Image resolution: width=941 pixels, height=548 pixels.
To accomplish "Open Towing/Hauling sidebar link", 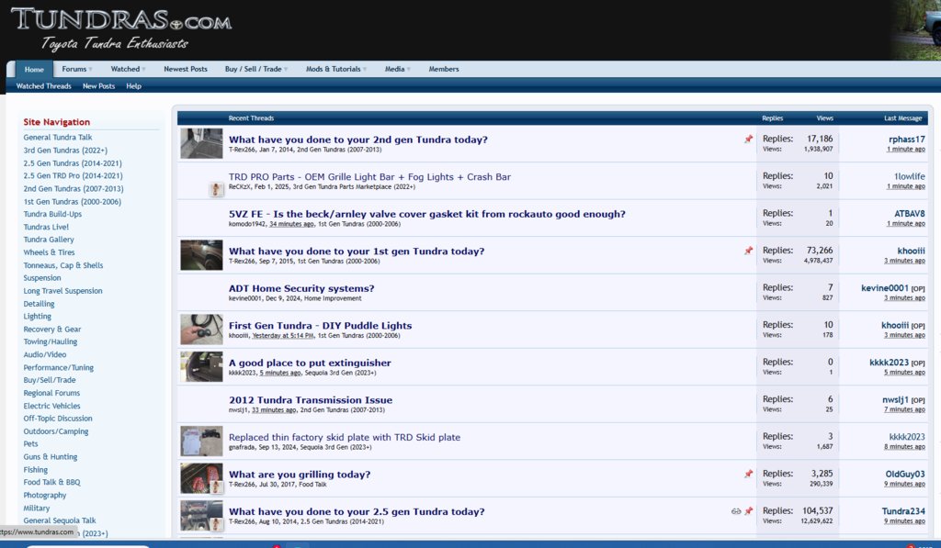I will [51, 341].
